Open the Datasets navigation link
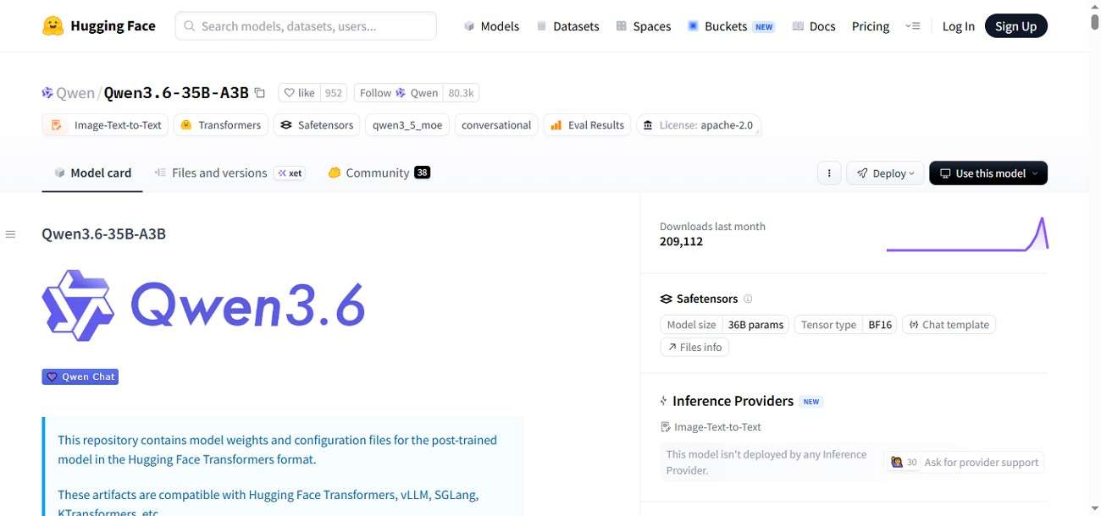1101x516 pixels. click(x=567, y=26)
